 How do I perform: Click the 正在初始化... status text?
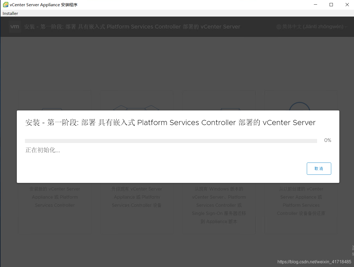pos(43,150)
